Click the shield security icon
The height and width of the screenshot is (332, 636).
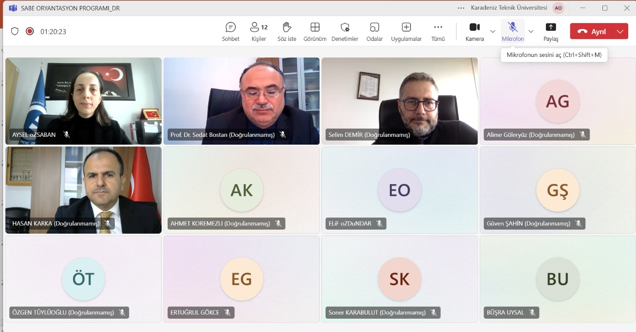[15, 31]
